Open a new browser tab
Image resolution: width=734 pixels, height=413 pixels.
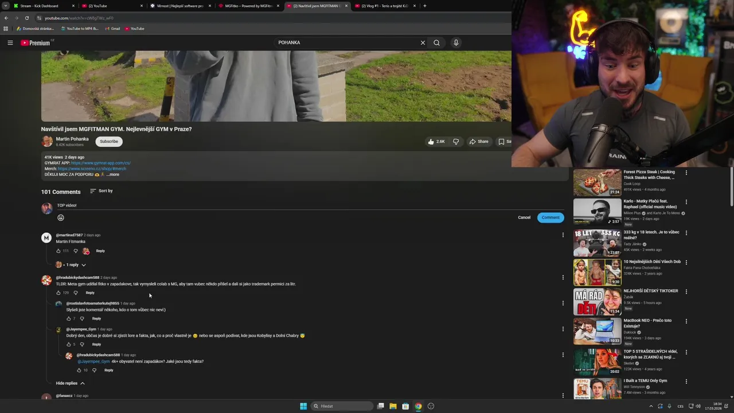click(x=424, y=6)
